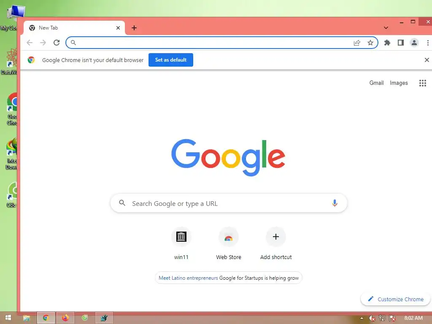Click the Google logo
This screenshot has width=432, height=324.
pyautogui.click(x=228, y=158)
